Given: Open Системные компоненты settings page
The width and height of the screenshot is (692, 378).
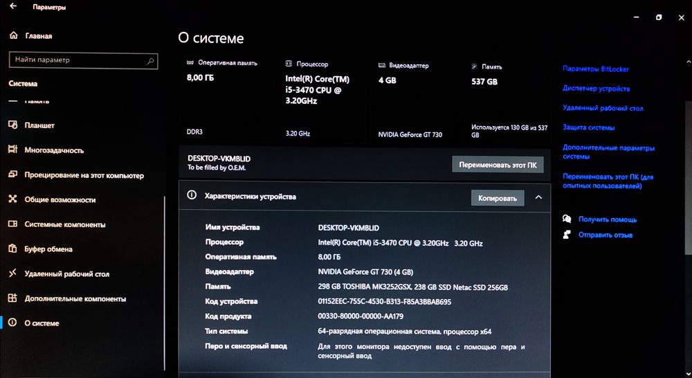Looking at the screenshot, I should tap(65, 224).
